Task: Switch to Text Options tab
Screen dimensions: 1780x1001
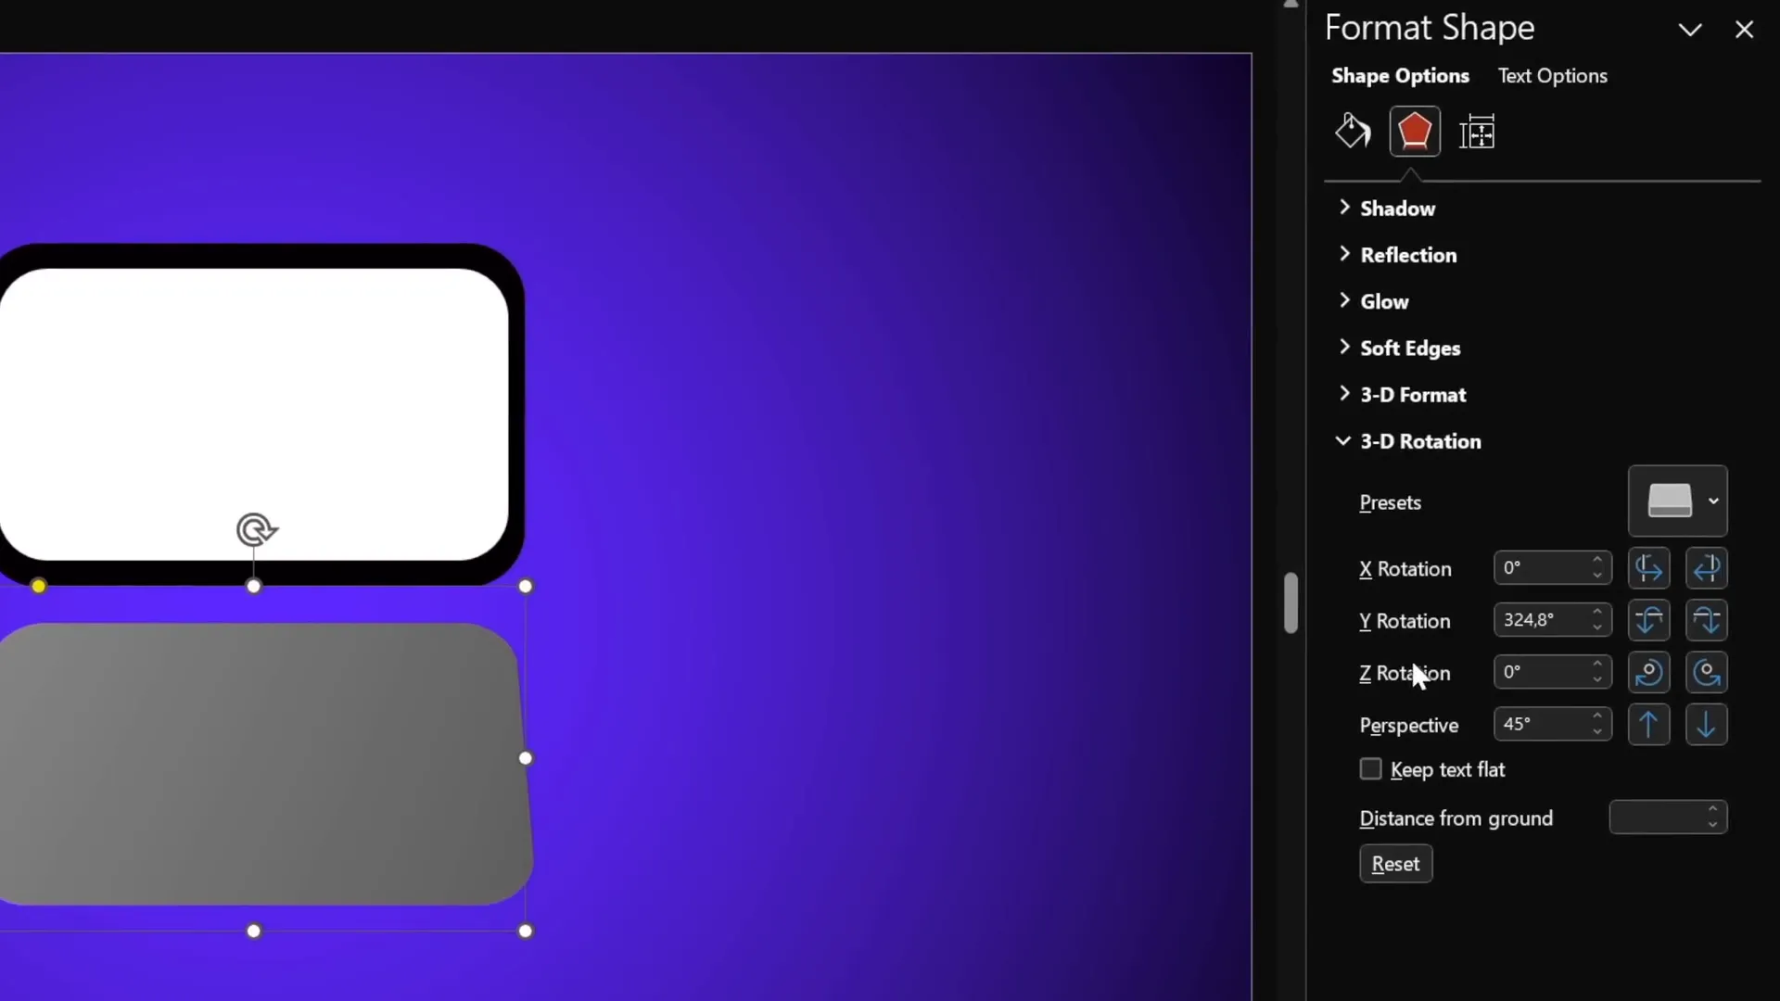Action: coord(1552,76)
